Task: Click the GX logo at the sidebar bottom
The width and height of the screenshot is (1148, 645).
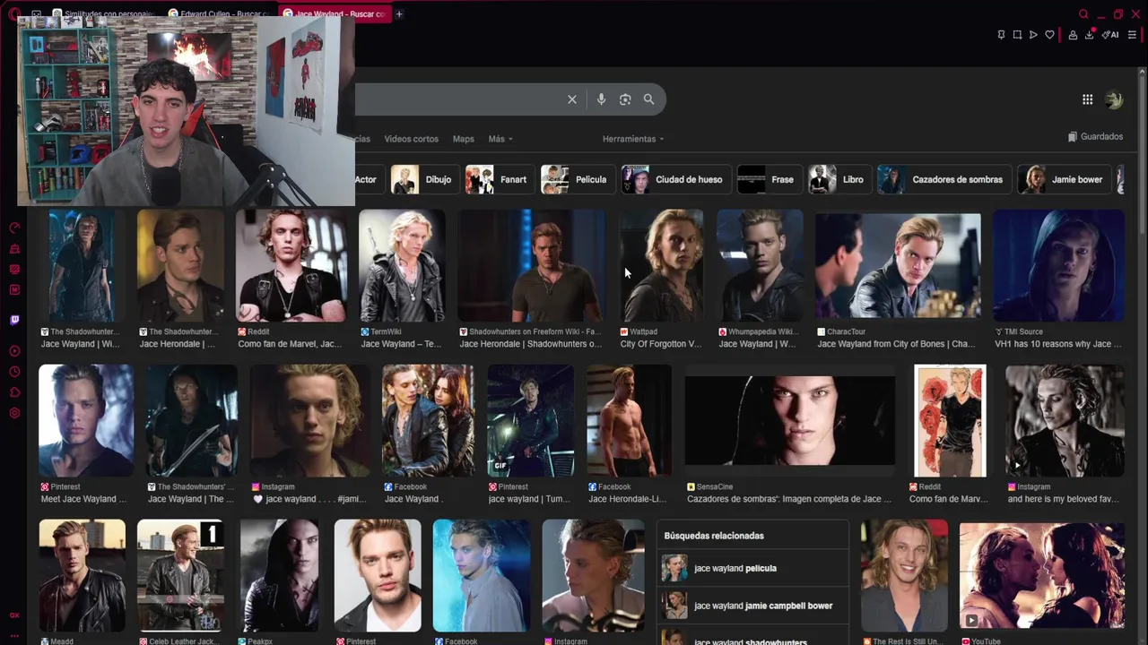Action: pos(14,615)
